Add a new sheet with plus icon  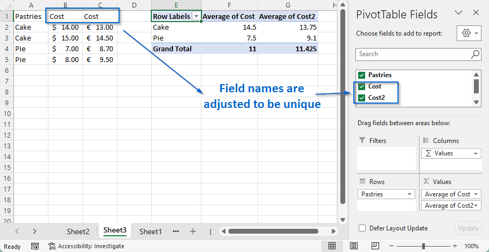coord(193,231)
